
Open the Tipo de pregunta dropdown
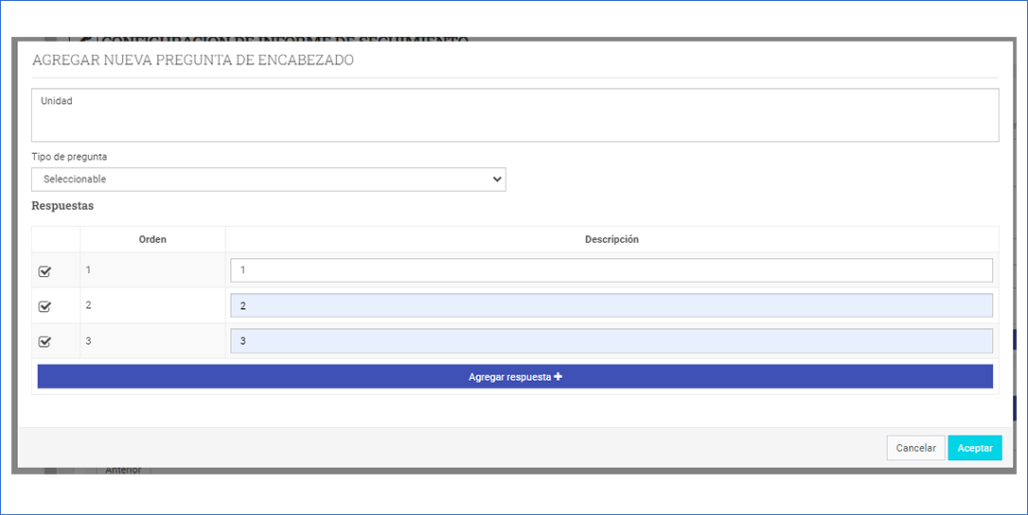click(269, 180)
